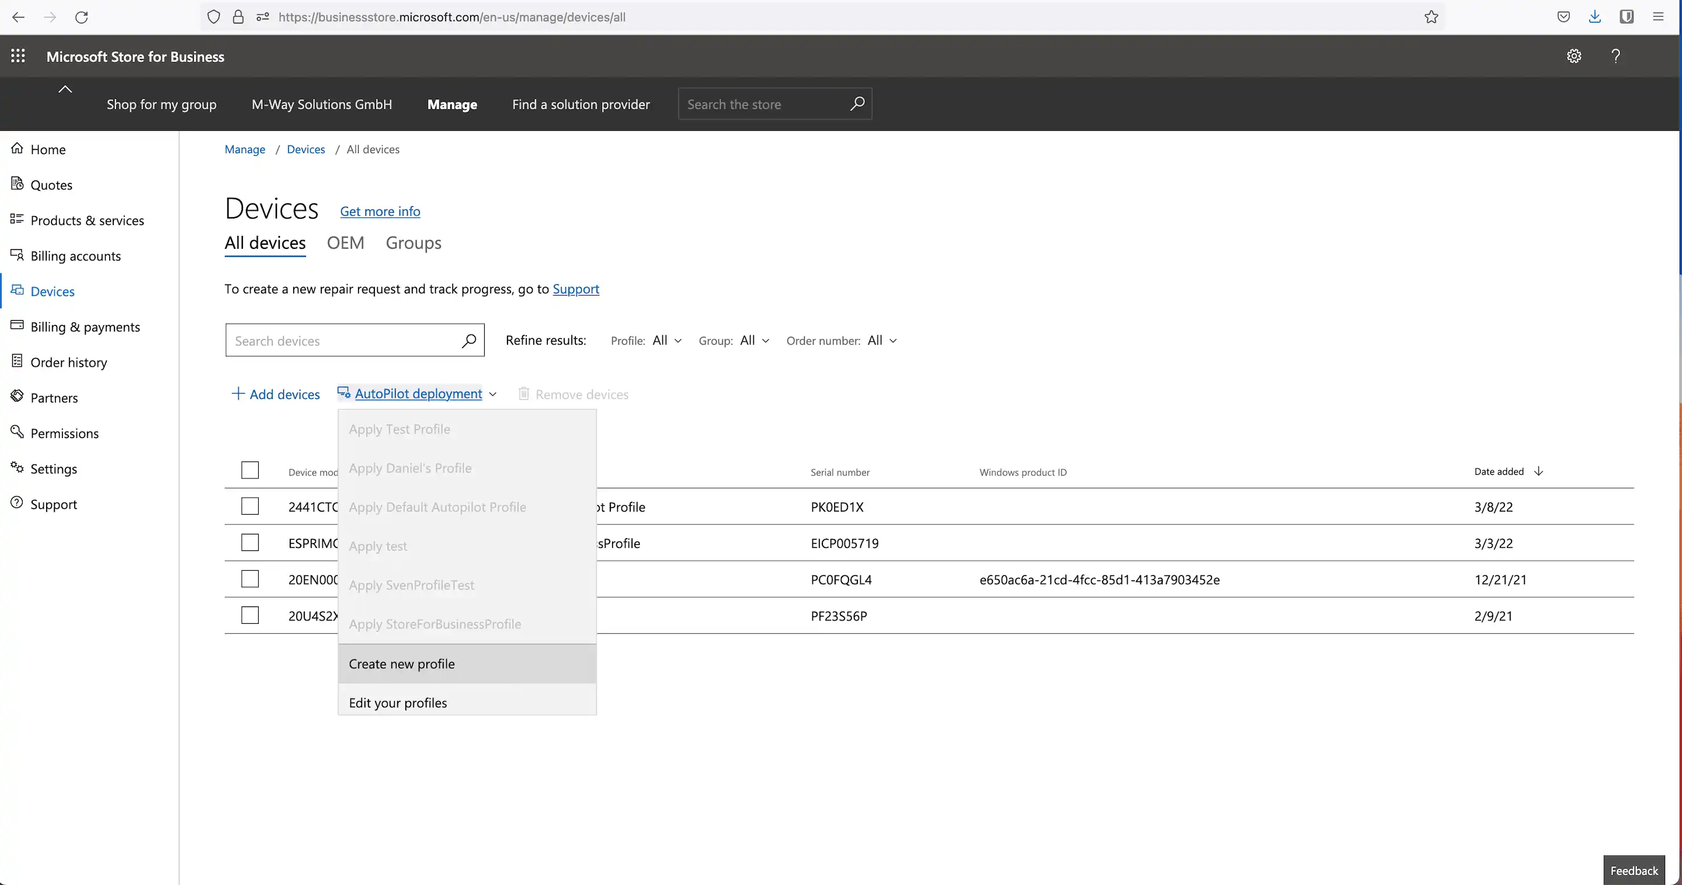
Task: Click the Quotes sidebar icon
Action: tap(17, 183)
